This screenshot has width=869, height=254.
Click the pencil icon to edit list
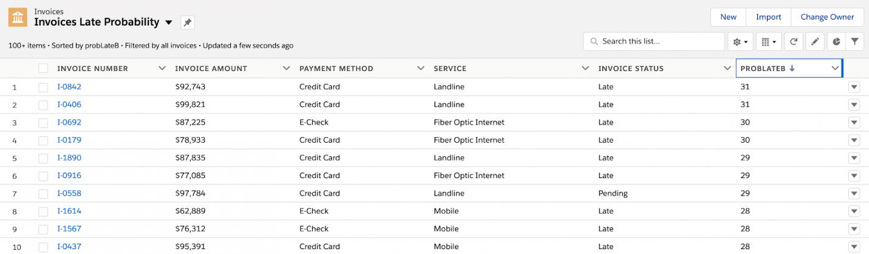point(815,42)
